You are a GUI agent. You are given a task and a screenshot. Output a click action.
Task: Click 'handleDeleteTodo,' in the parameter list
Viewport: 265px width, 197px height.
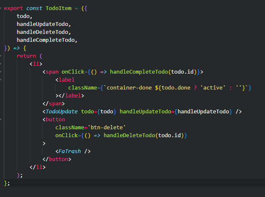coord(43,32)
